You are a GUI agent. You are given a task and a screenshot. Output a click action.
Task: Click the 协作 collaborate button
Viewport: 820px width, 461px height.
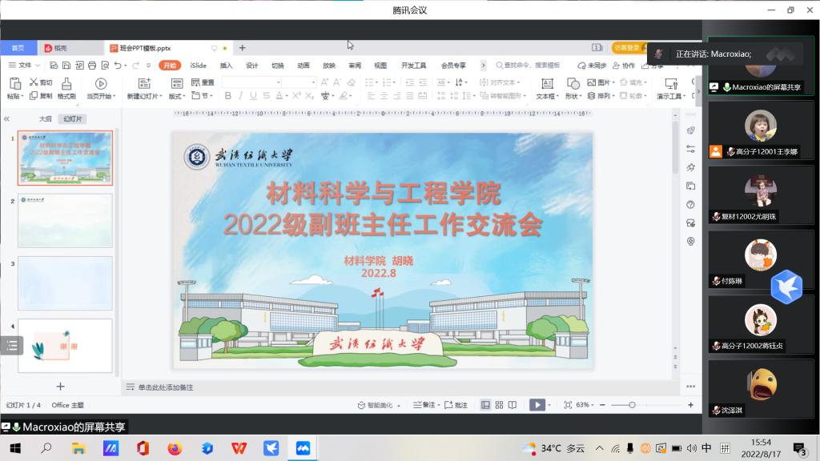click(x=624, y=66)
